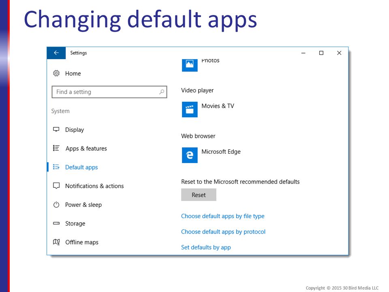Screen dimensions: 389x292
Task: Click the Settings window title
Action: [78, 53]
